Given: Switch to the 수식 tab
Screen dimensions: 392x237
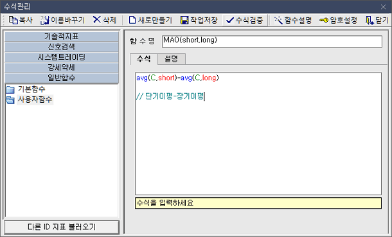Looking at the screenshot, I should pyautogui.click(x=144, y=59).
